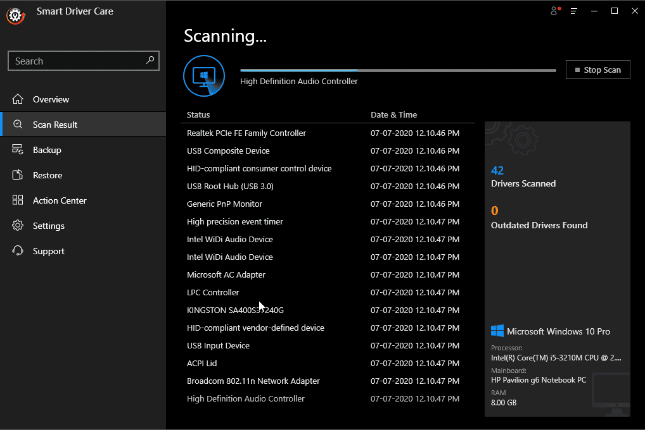Click the Action Center grid icon

pos(18,200)
